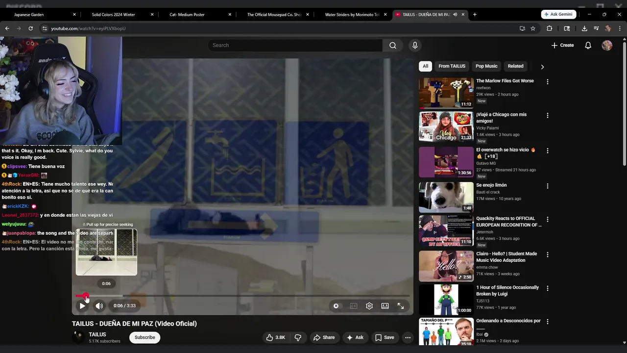Viewport: 627px width, 353px height.
Task: Toggle the autoplay switch in player
Action: 336,306
